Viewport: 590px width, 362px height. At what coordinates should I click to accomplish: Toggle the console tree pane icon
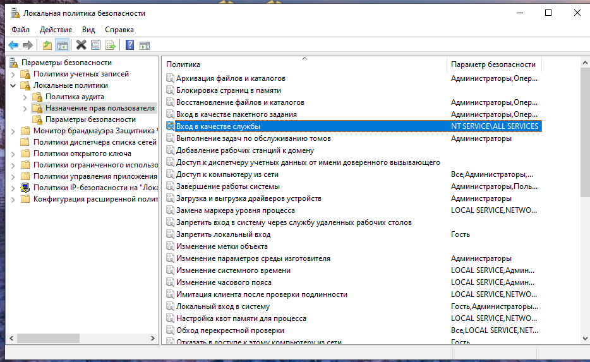point(62,45)
